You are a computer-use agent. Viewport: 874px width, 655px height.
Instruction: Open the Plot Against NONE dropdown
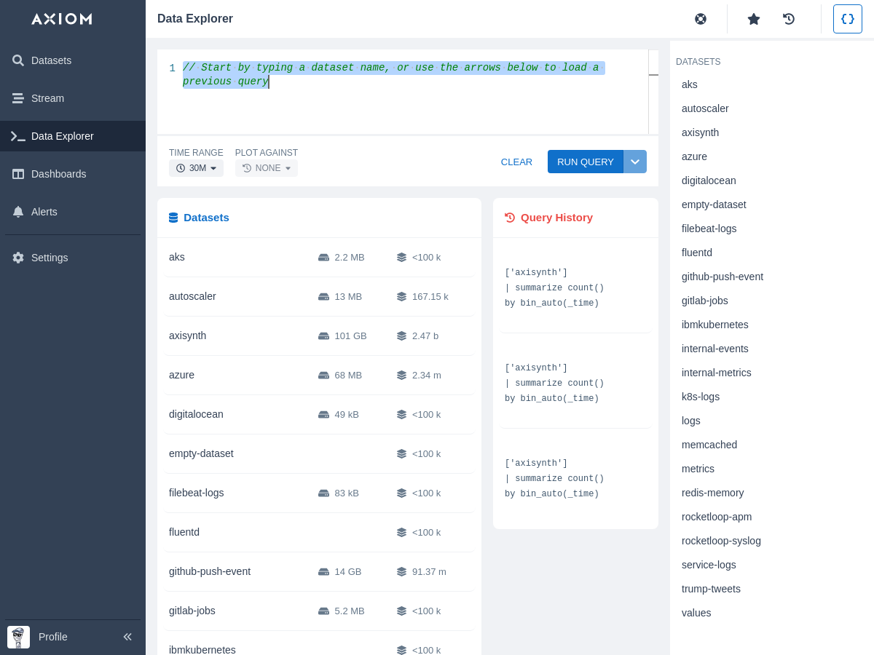pyautogui.click(x=267, y=168)
